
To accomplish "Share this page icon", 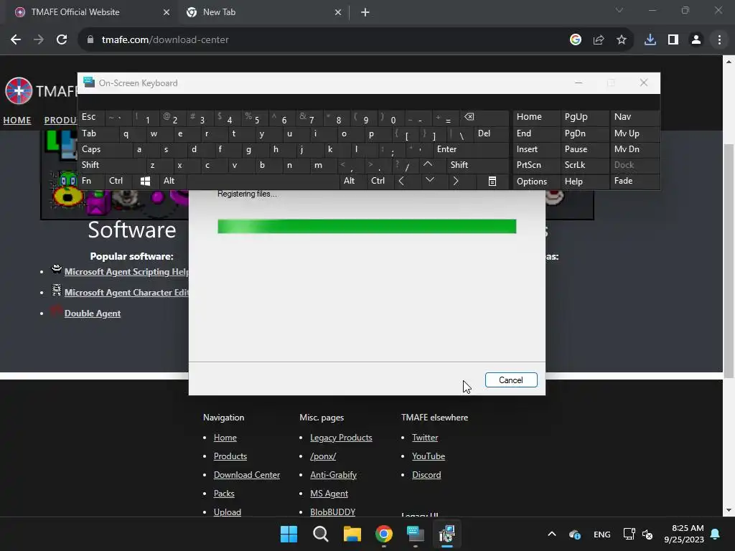I will pyautogui.click(x=599, y=40).
